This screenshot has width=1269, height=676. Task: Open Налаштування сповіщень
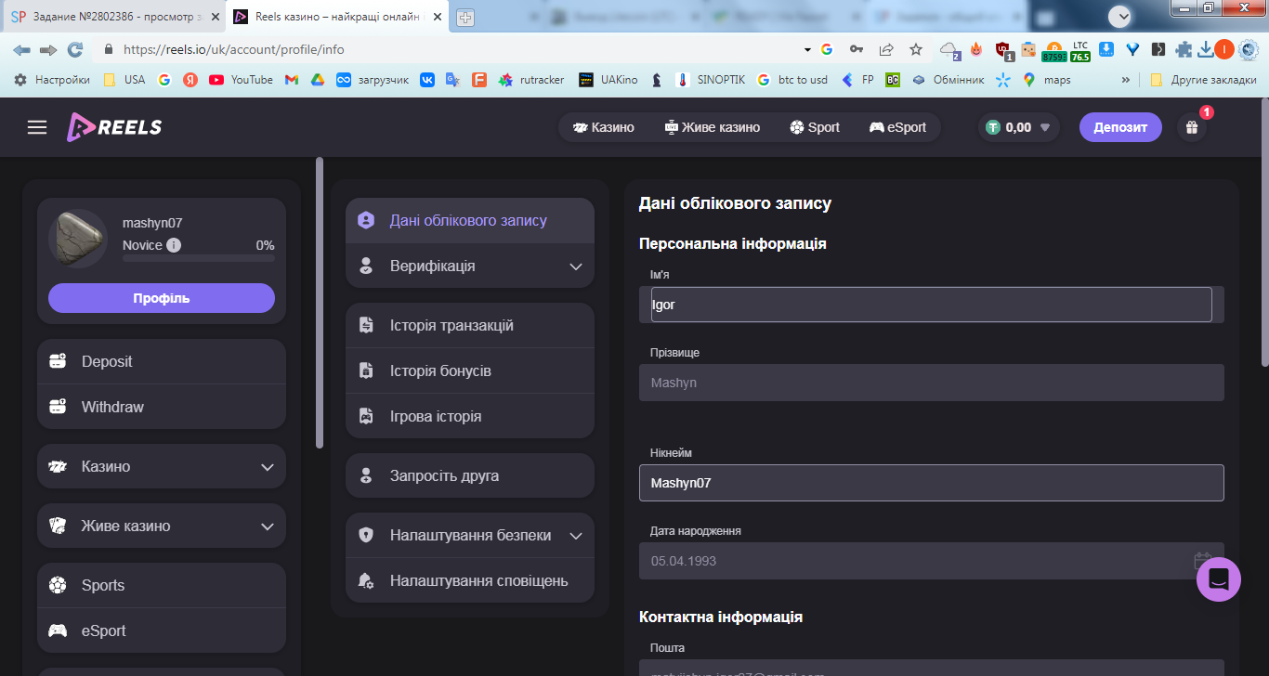click(x=470, y=580)
